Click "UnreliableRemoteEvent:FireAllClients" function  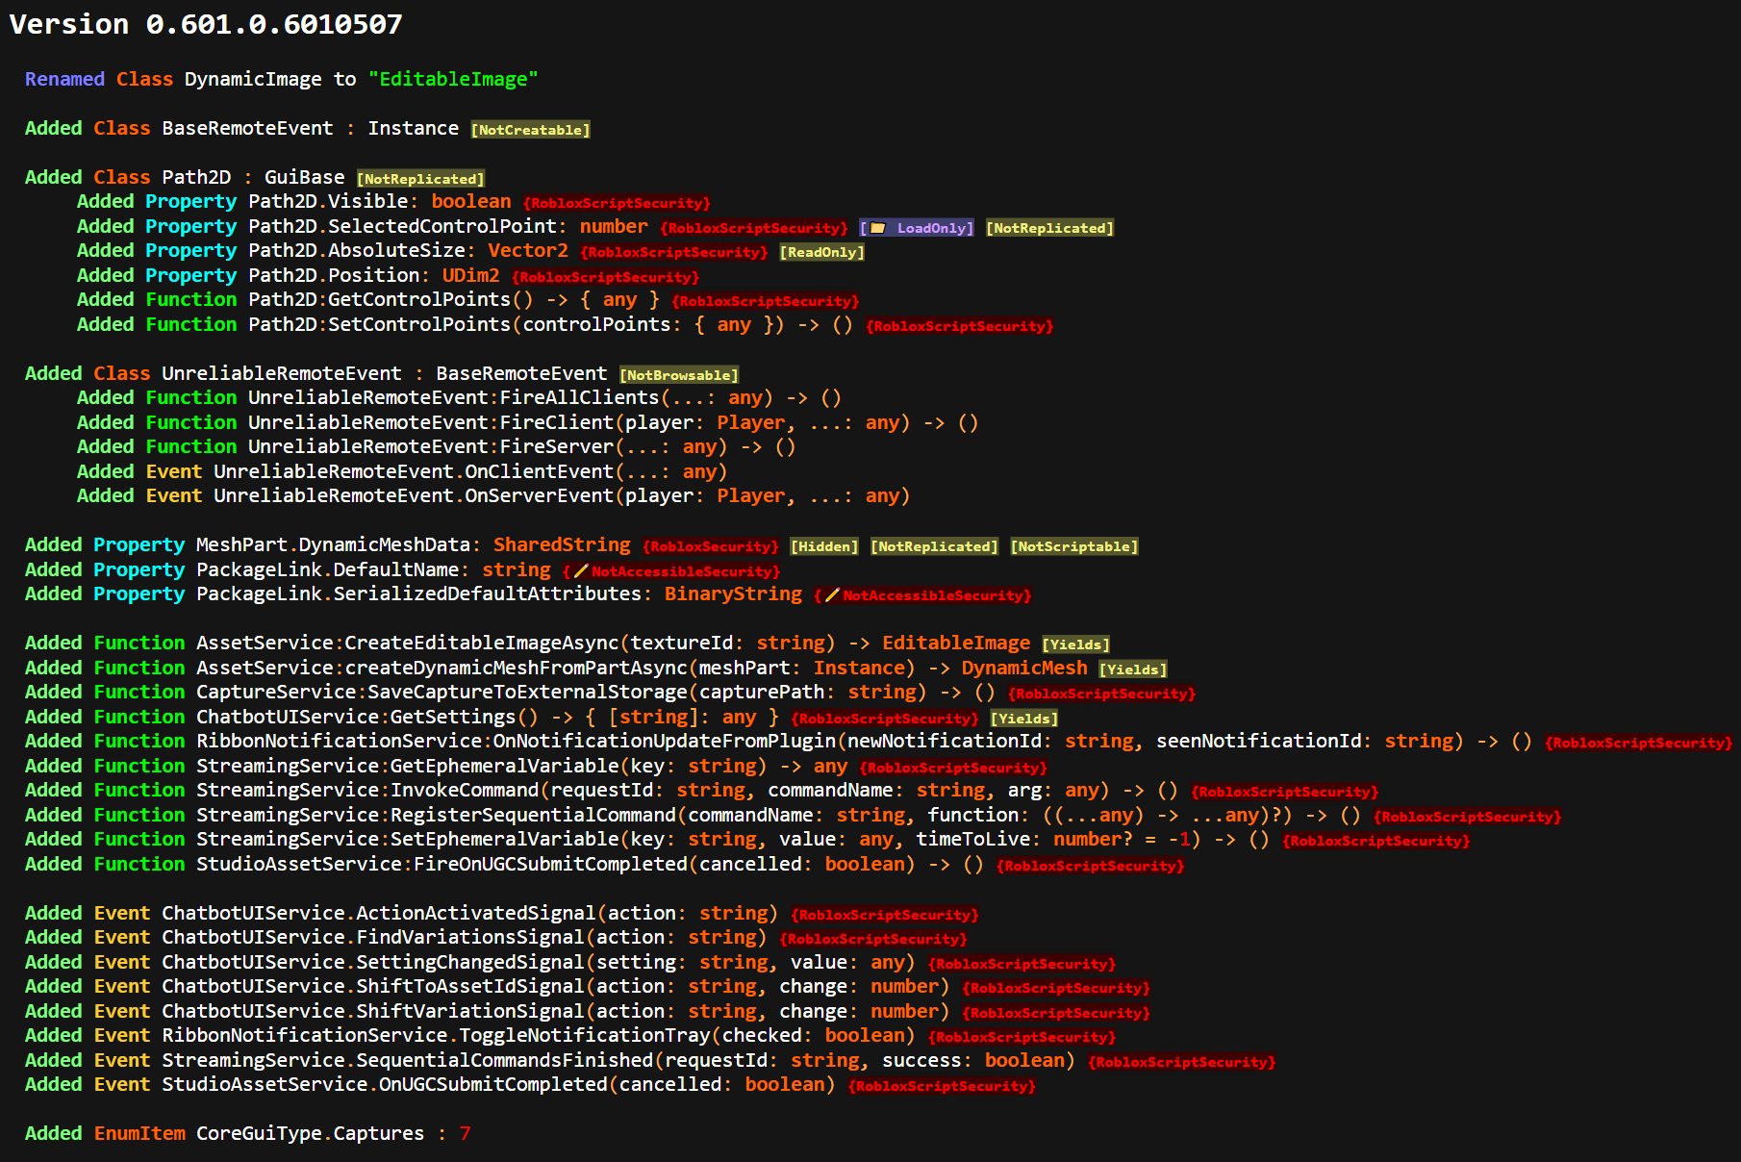453,397
